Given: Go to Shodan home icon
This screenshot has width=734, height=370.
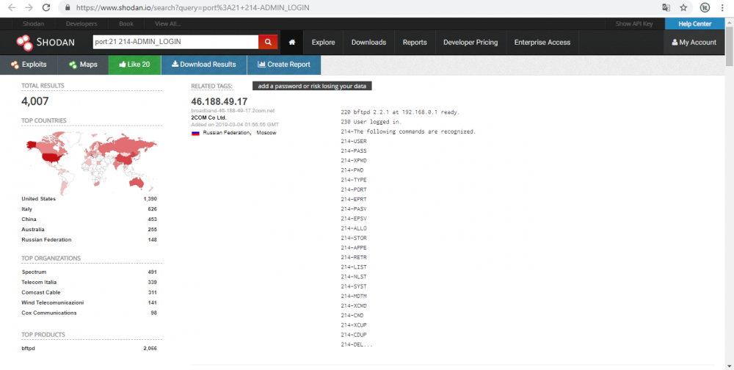Looking at the screenshot, I should [x=292, y=42].
